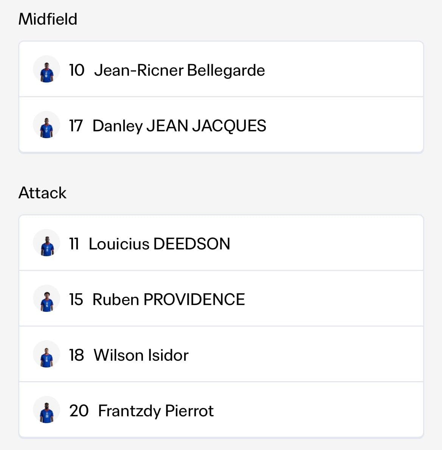
Task: Select the Midfield section heading
Action: coord(48,19)
